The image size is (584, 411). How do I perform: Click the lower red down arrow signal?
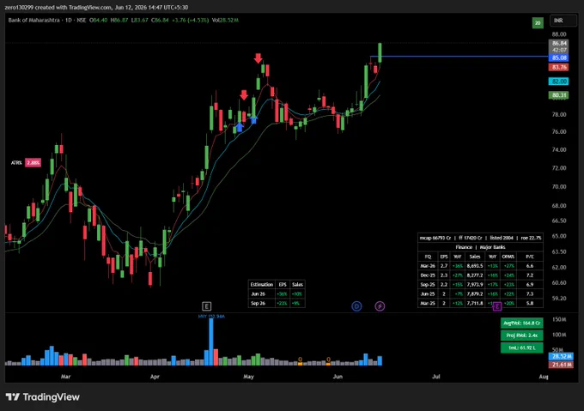[244, 95]
